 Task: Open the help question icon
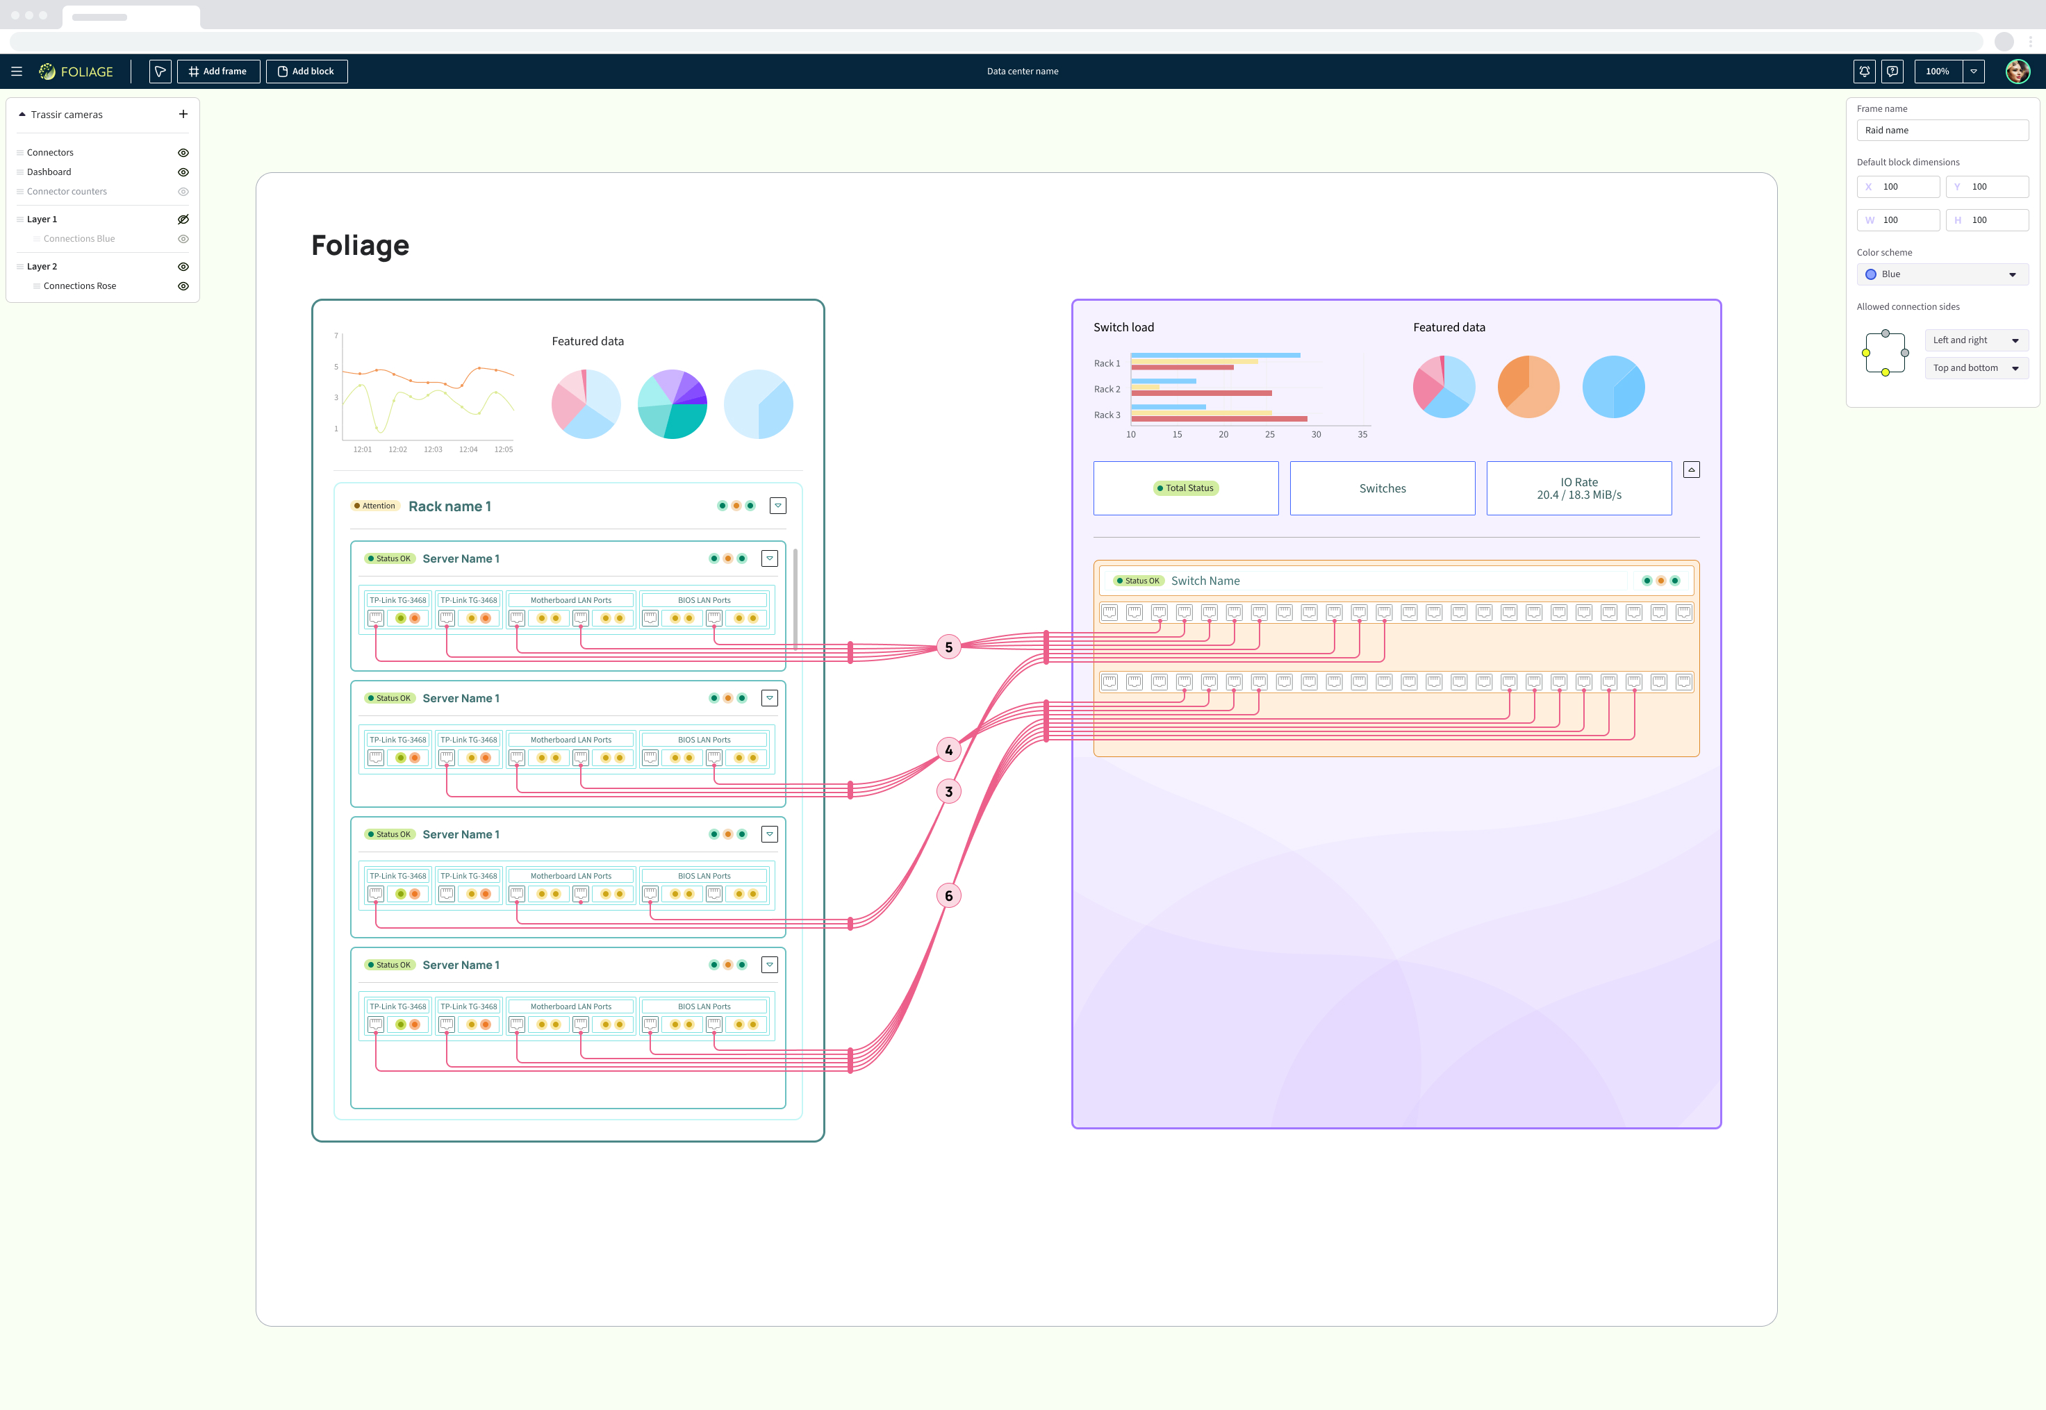(1892, 72)
